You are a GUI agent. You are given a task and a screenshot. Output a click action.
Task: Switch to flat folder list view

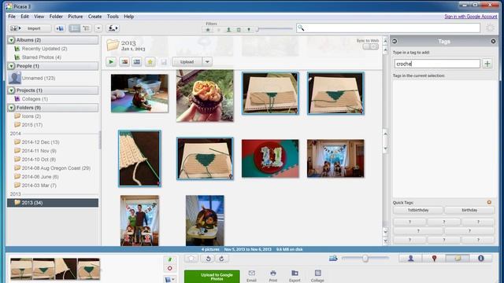pos(75,28)
